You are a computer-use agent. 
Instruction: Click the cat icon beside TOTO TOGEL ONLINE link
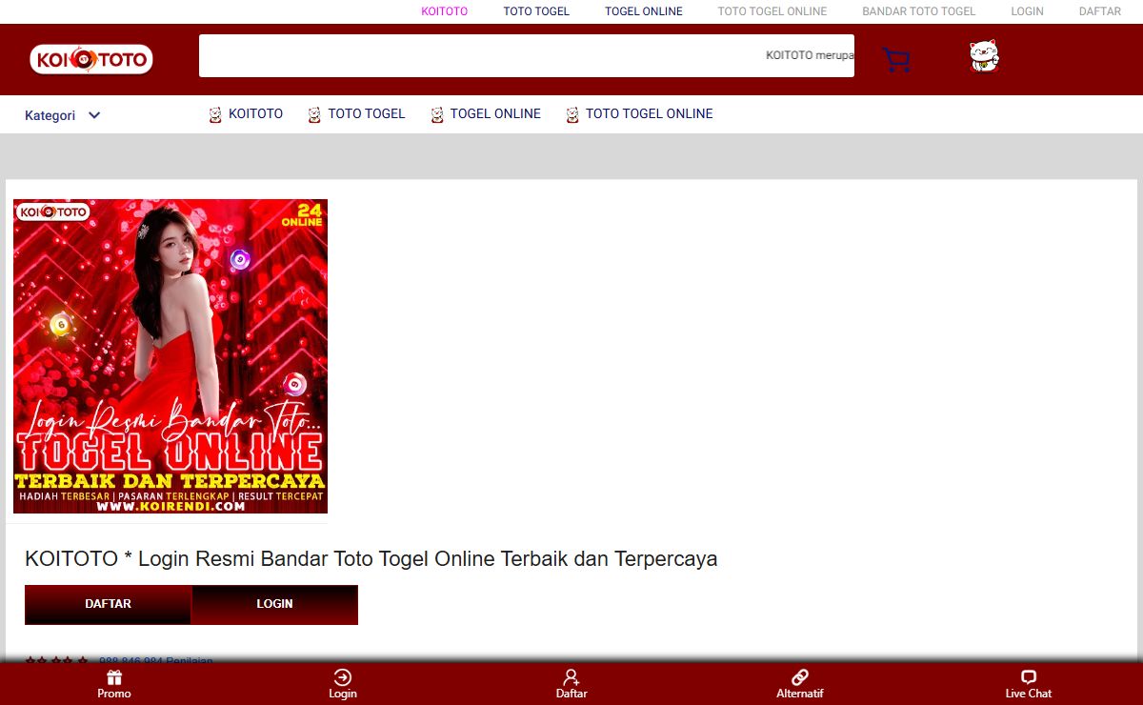[x=572, y=115]
